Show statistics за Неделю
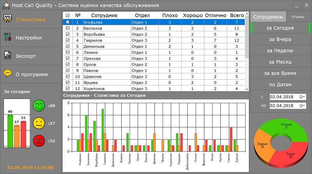This screenshot has width=312, height=174. 280,50
